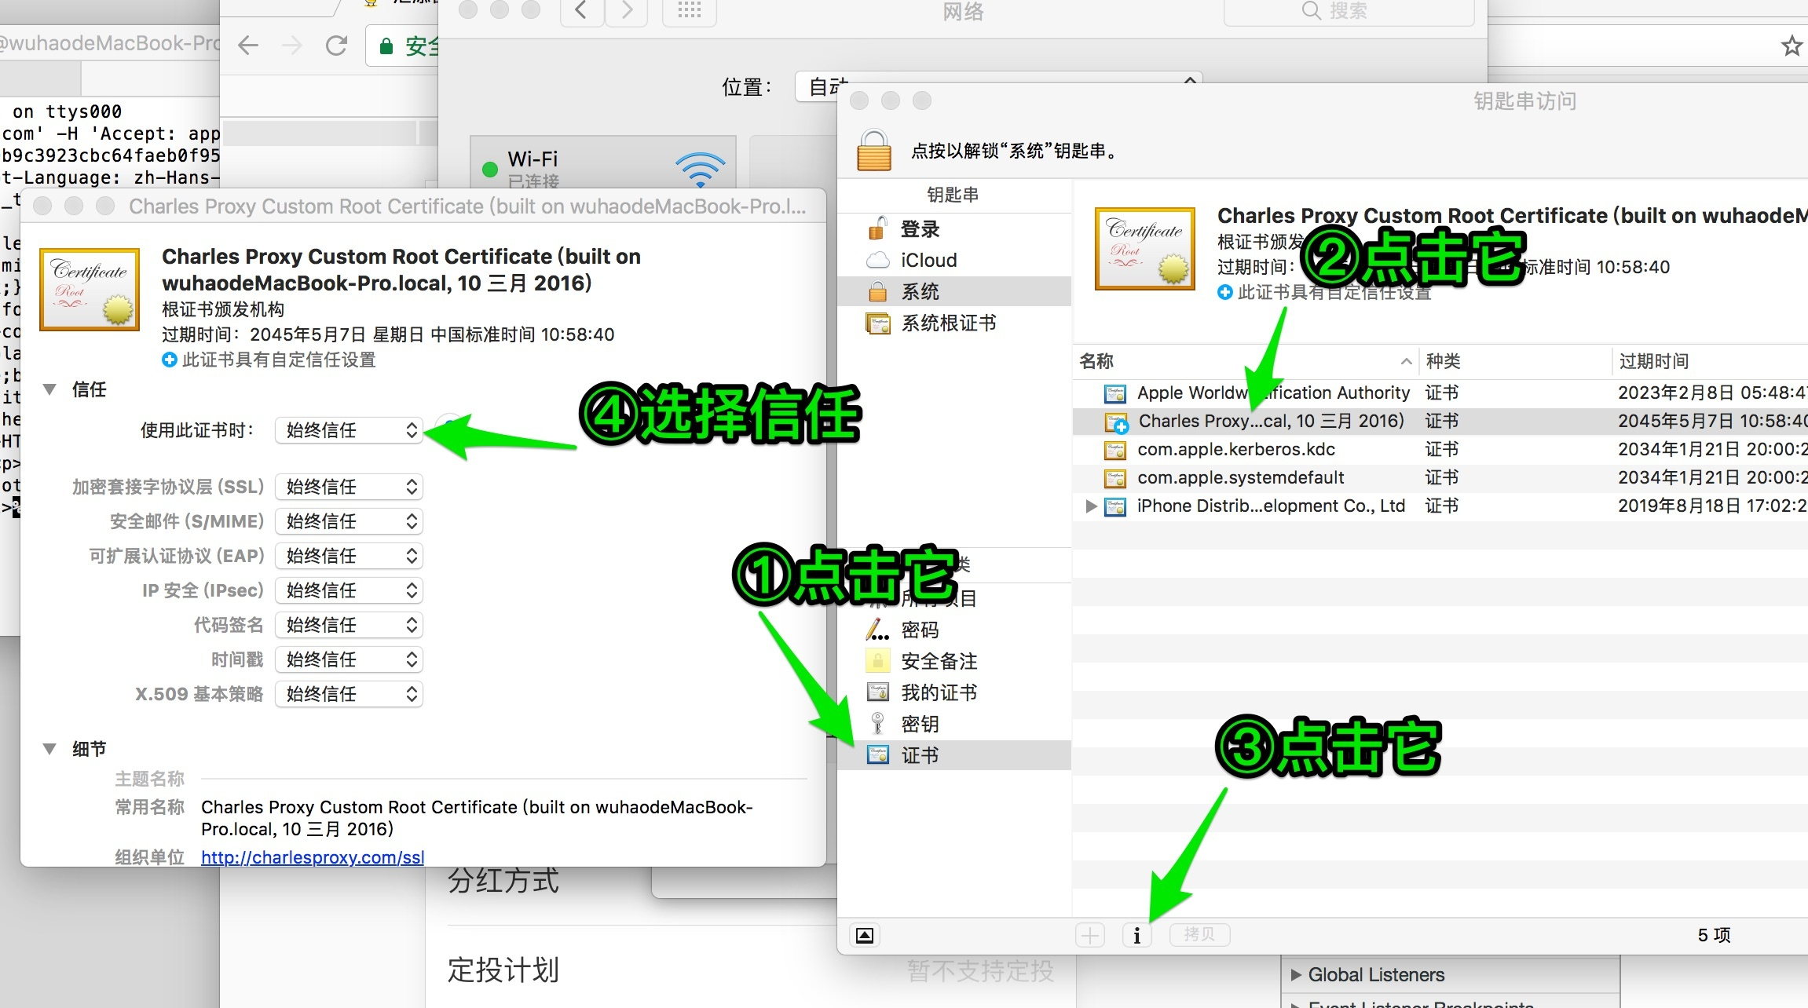This screenshot has width=1808, height=1008.
Task: Open the 代码签名 trust dropdown
Action: point(349,625)
